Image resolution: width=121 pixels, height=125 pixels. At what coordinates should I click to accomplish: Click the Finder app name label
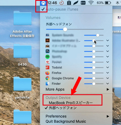click(56, 84)
